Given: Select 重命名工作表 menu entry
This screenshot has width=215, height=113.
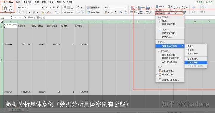Looking at the screenshot, I should (x=170, y=55).
